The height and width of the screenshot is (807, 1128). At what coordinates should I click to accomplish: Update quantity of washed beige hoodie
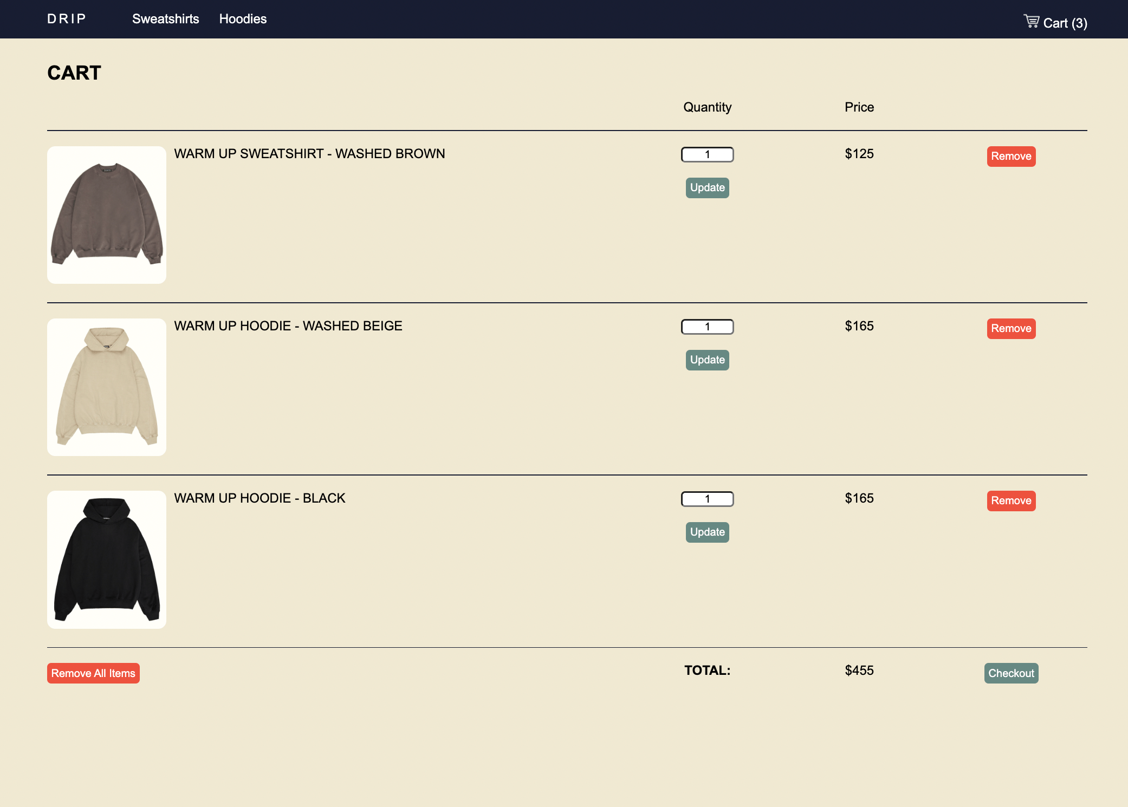(707, 360)
